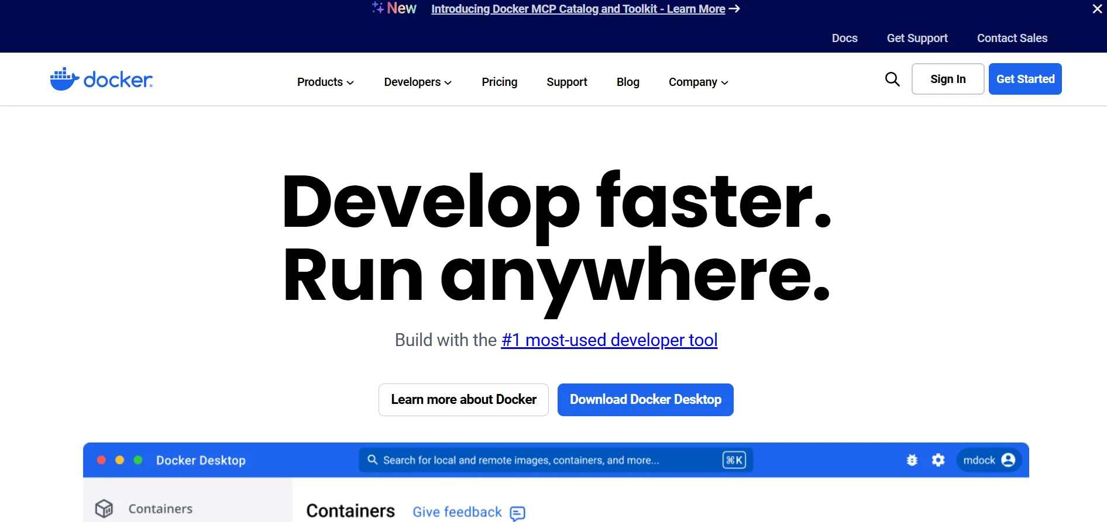Screen dimensions: 1107x522
Task: Click Learn more about Docker button
Action: coord(463,400)
